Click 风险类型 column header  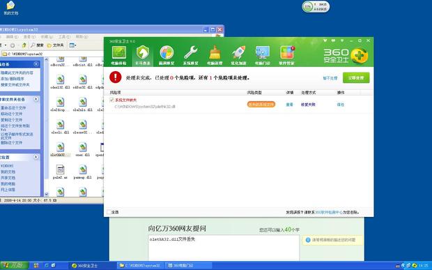point(254,93)
